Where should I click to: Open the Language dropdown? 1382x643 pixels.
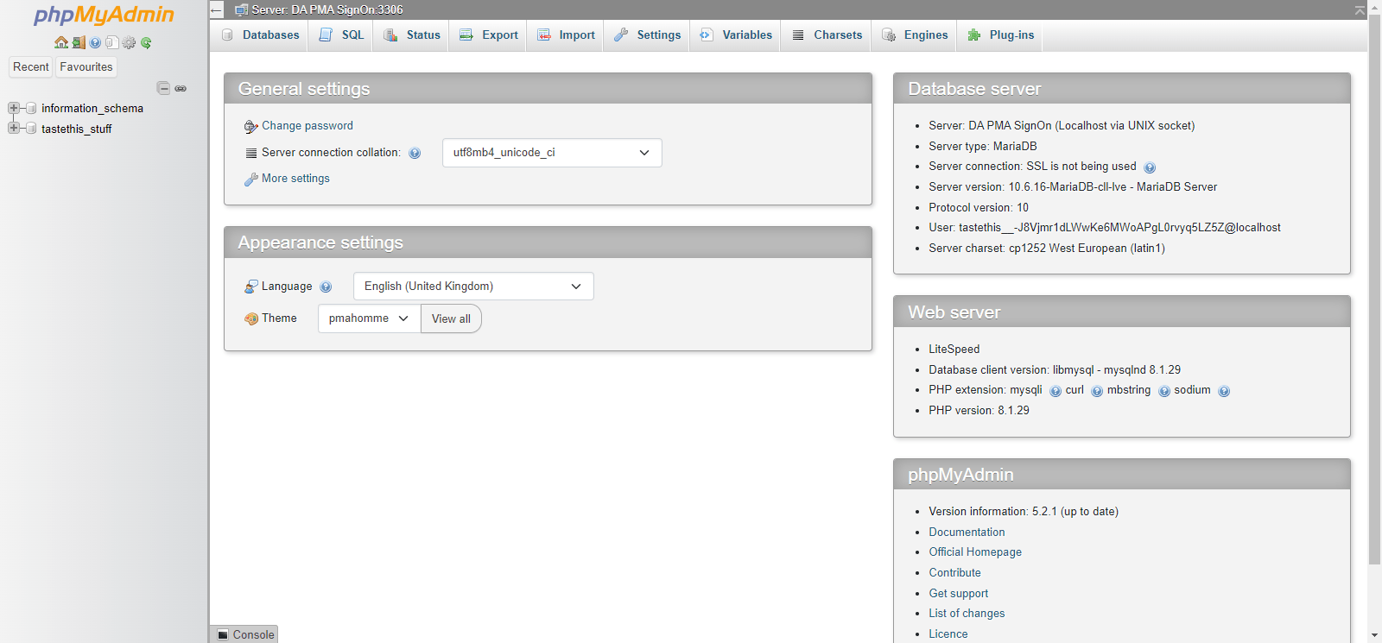click(473, 287)
